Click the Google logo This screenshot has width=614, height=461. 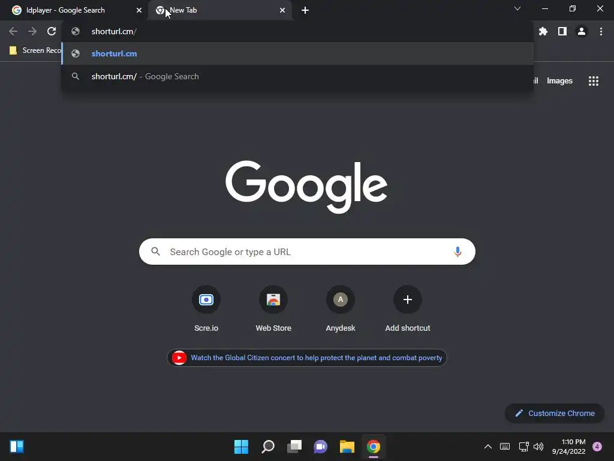point(306,186)
